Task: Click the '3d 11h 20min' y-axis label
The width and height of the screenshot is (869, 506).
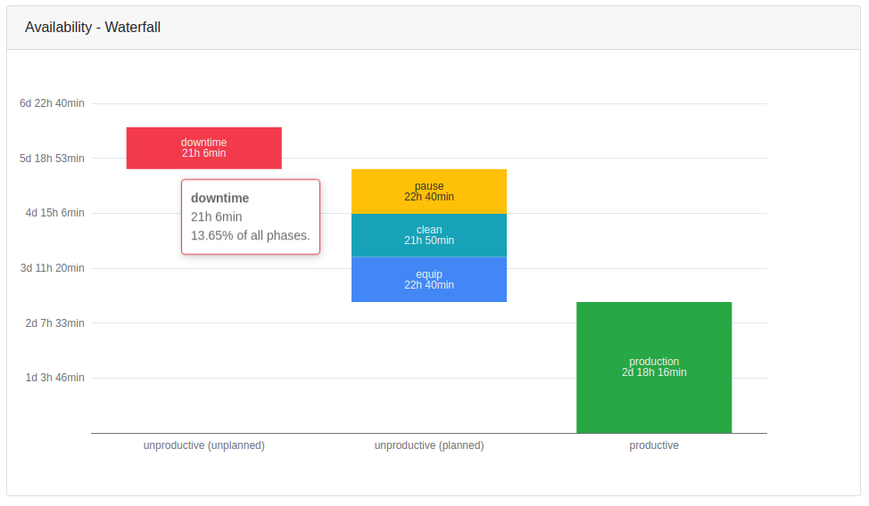Action: 52,268
